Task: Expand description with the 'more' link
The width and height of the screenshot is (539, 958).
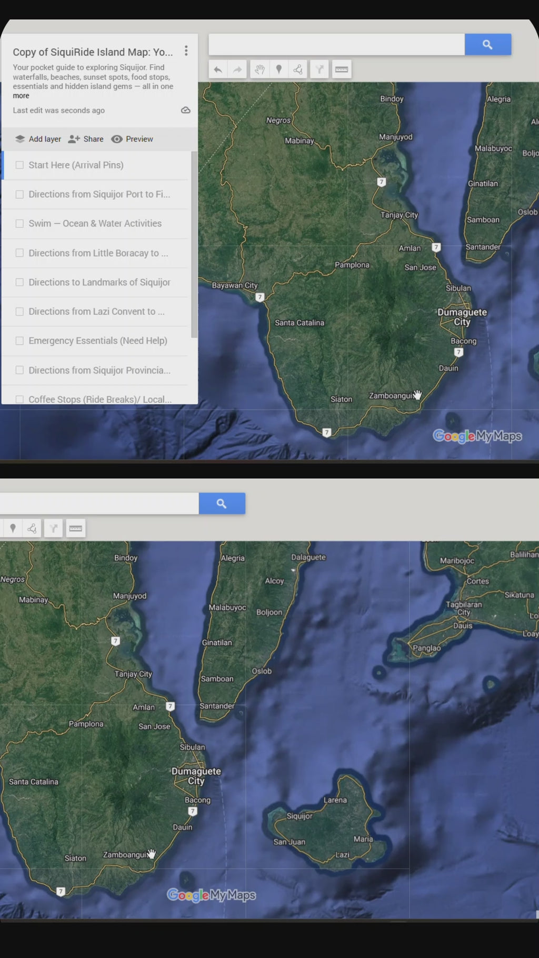Action: tap(21, 96)
